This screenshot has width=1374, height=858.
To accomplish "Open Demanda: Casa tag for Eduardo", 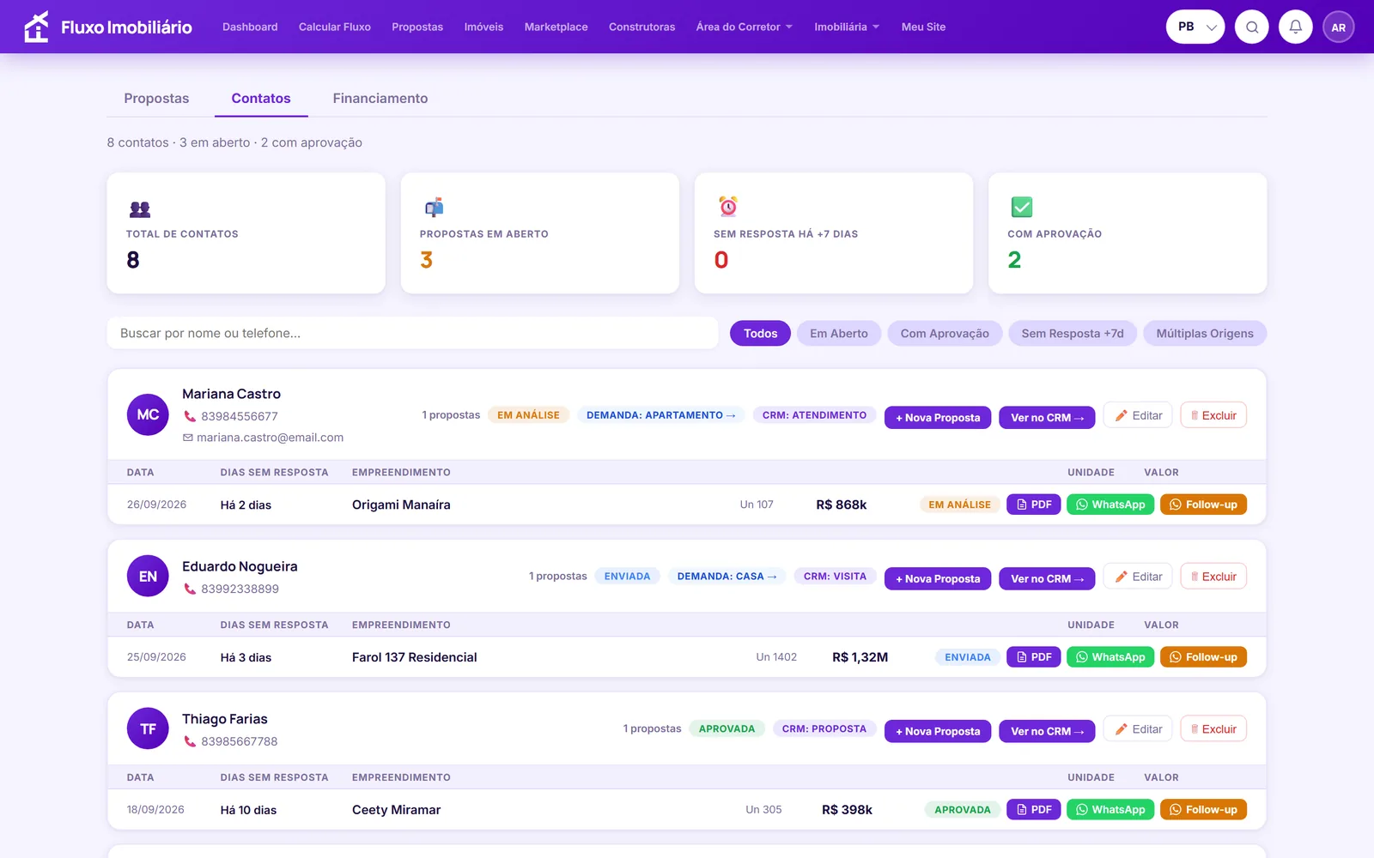I will click(727, 577).
